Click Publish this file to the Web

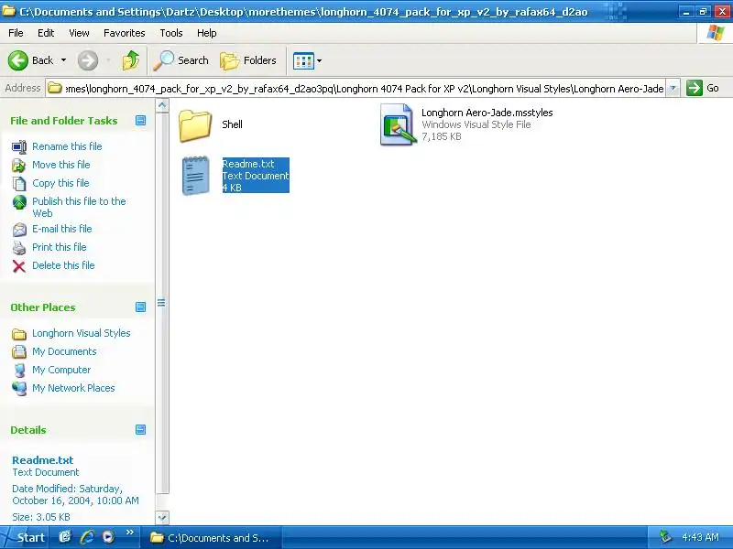click(79, 207)
